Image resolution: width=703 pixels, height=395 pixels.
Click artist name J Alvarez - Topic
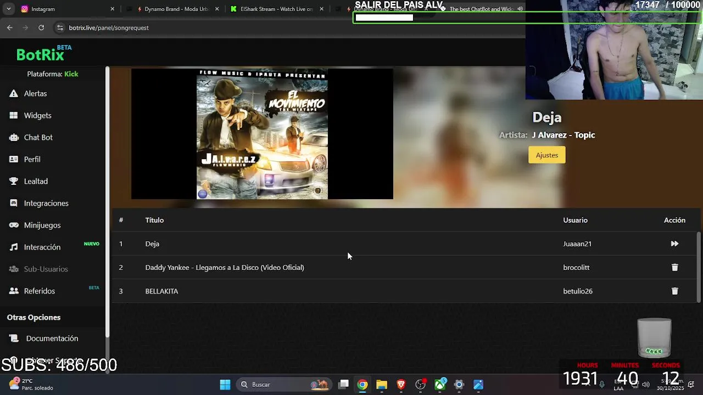pos(563,135)
